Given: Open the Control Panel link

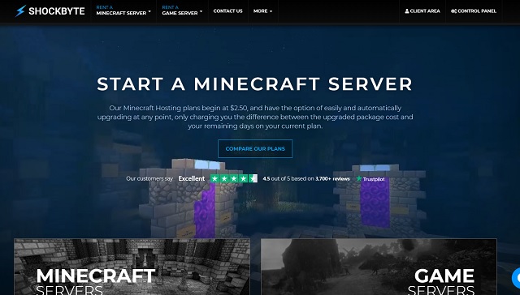Looking at the screenshot, I should point(474,11).
